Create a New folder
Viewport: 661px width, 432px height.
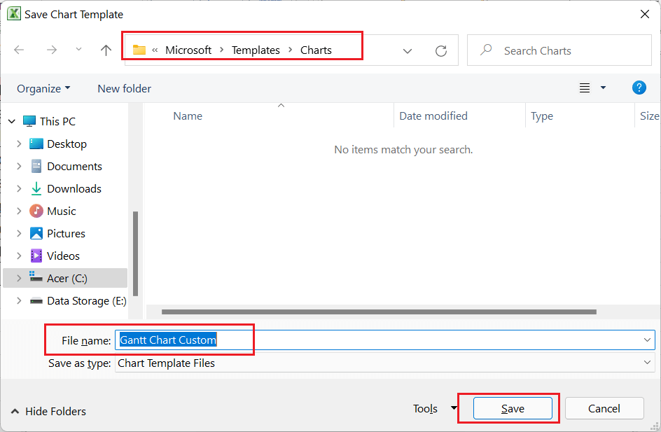click(x=124, y=88)
